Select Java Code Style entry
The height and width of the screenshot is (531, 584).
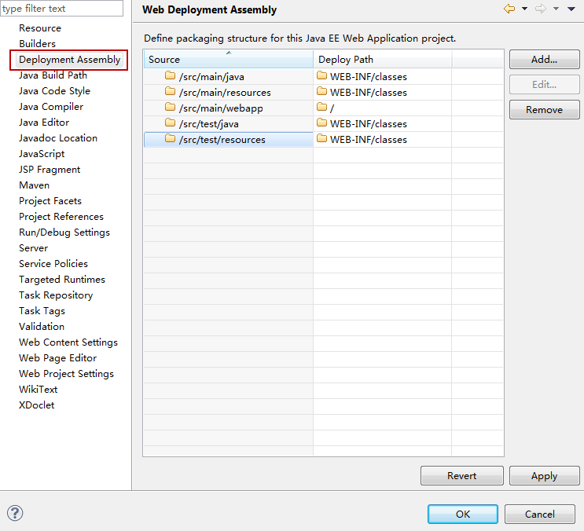click(54, 91)
